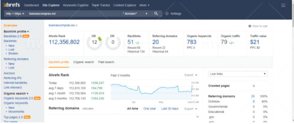
Task: Open Internal backlinks in the sidebar
Action: [x=15, y=83]
